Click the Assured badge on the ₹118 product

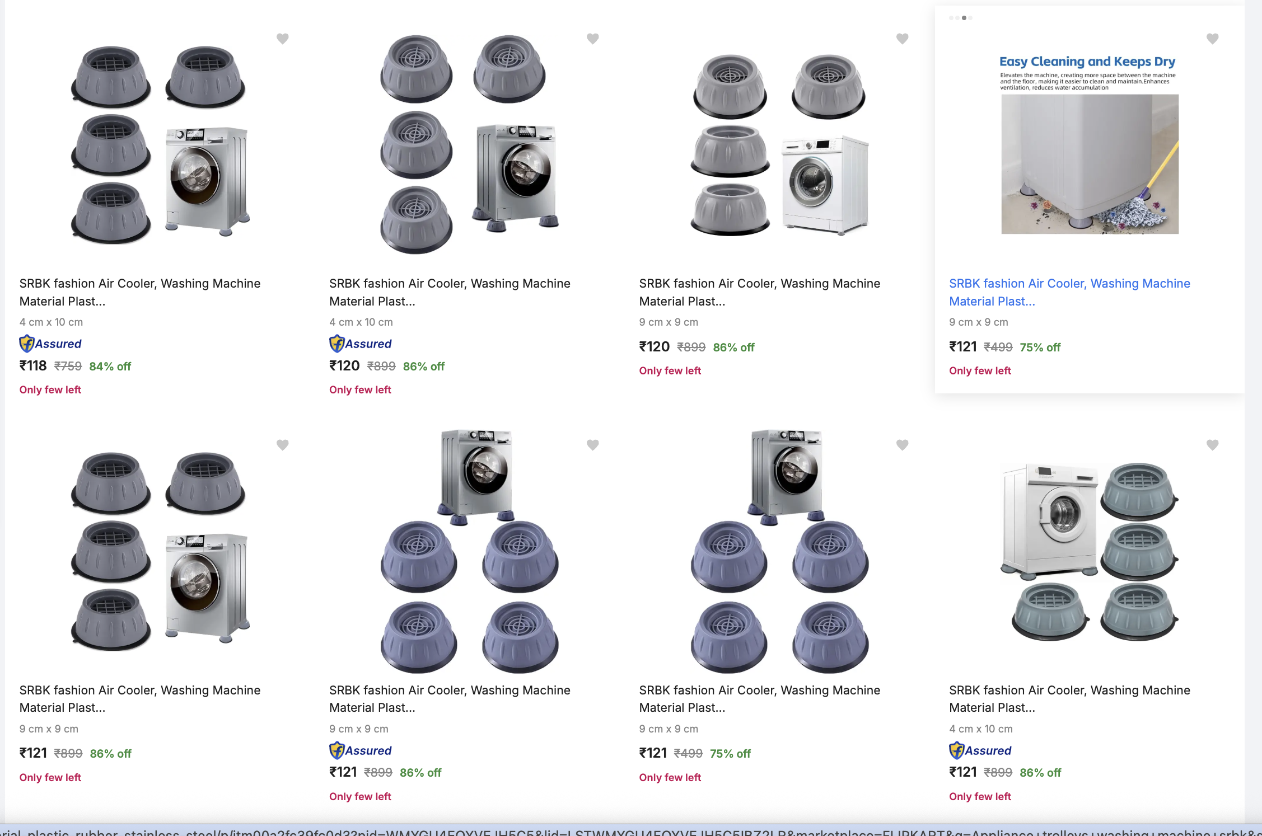point(50,344)
